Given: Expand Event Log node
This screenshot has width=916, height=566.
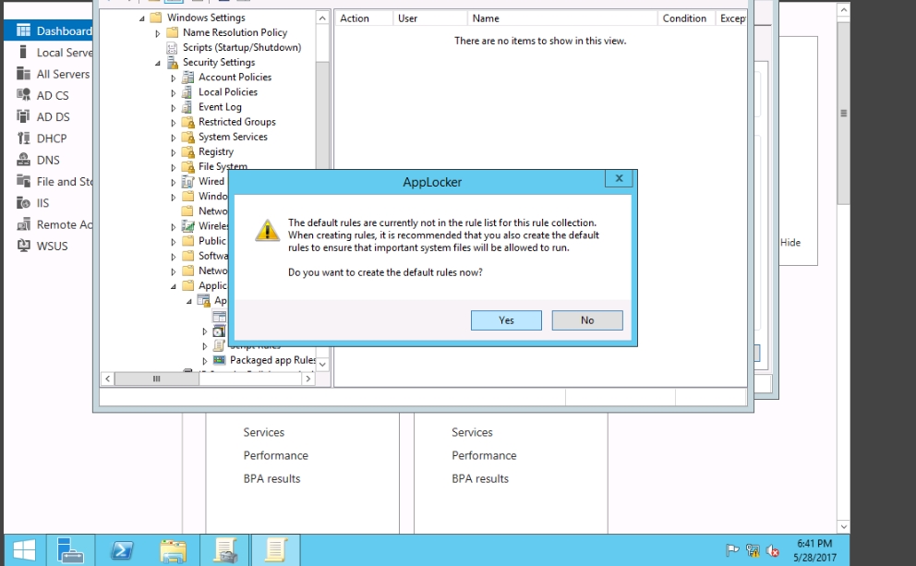Looking at the screenshot, I should point(174,108).
